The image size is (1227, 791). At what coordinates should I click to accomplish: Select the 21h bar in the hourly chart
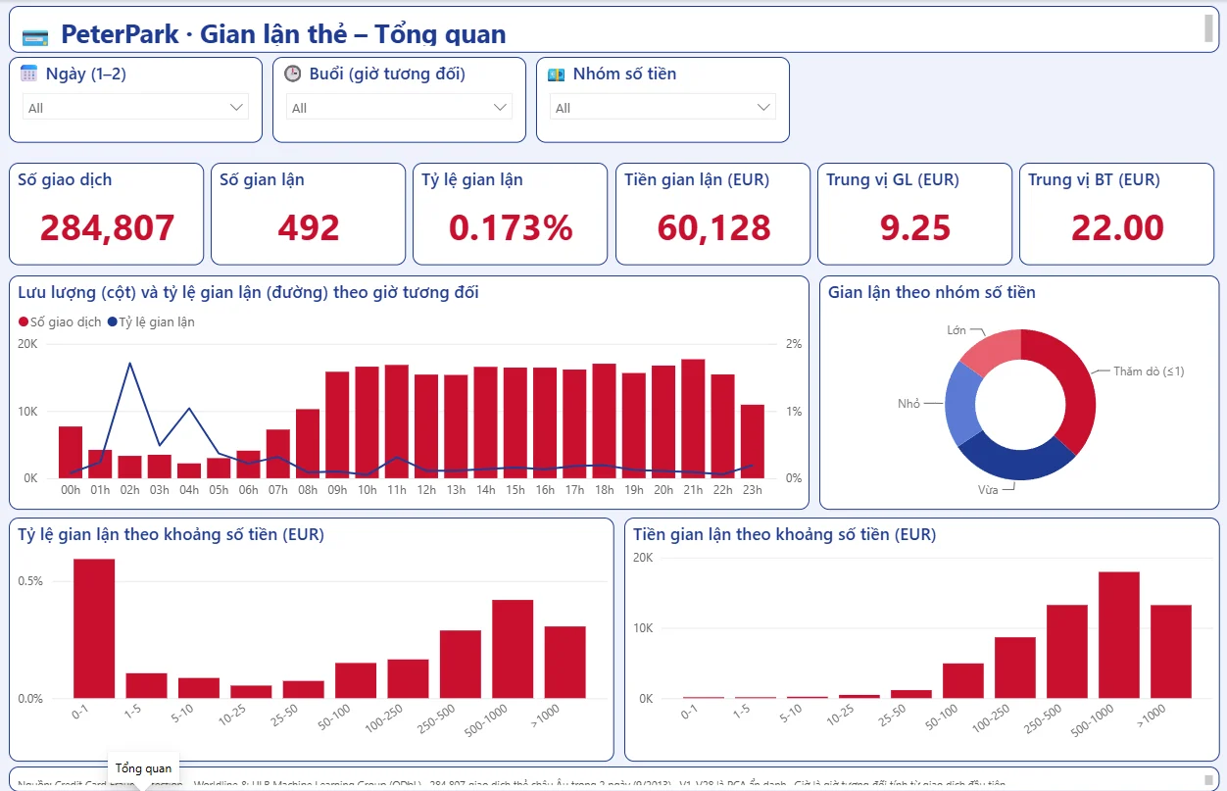coord(693,419)
